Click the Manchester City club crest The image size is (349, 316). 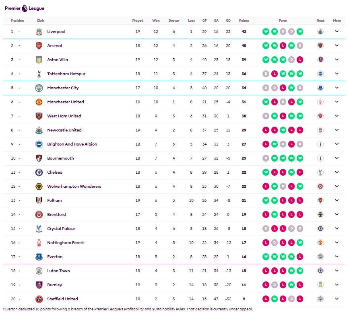click(x=39, y=88)
